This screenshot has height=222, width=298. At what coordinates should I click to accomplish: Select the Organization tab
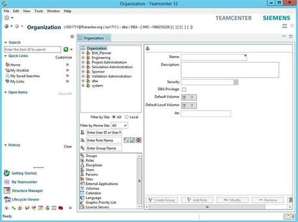coord(94,38)
